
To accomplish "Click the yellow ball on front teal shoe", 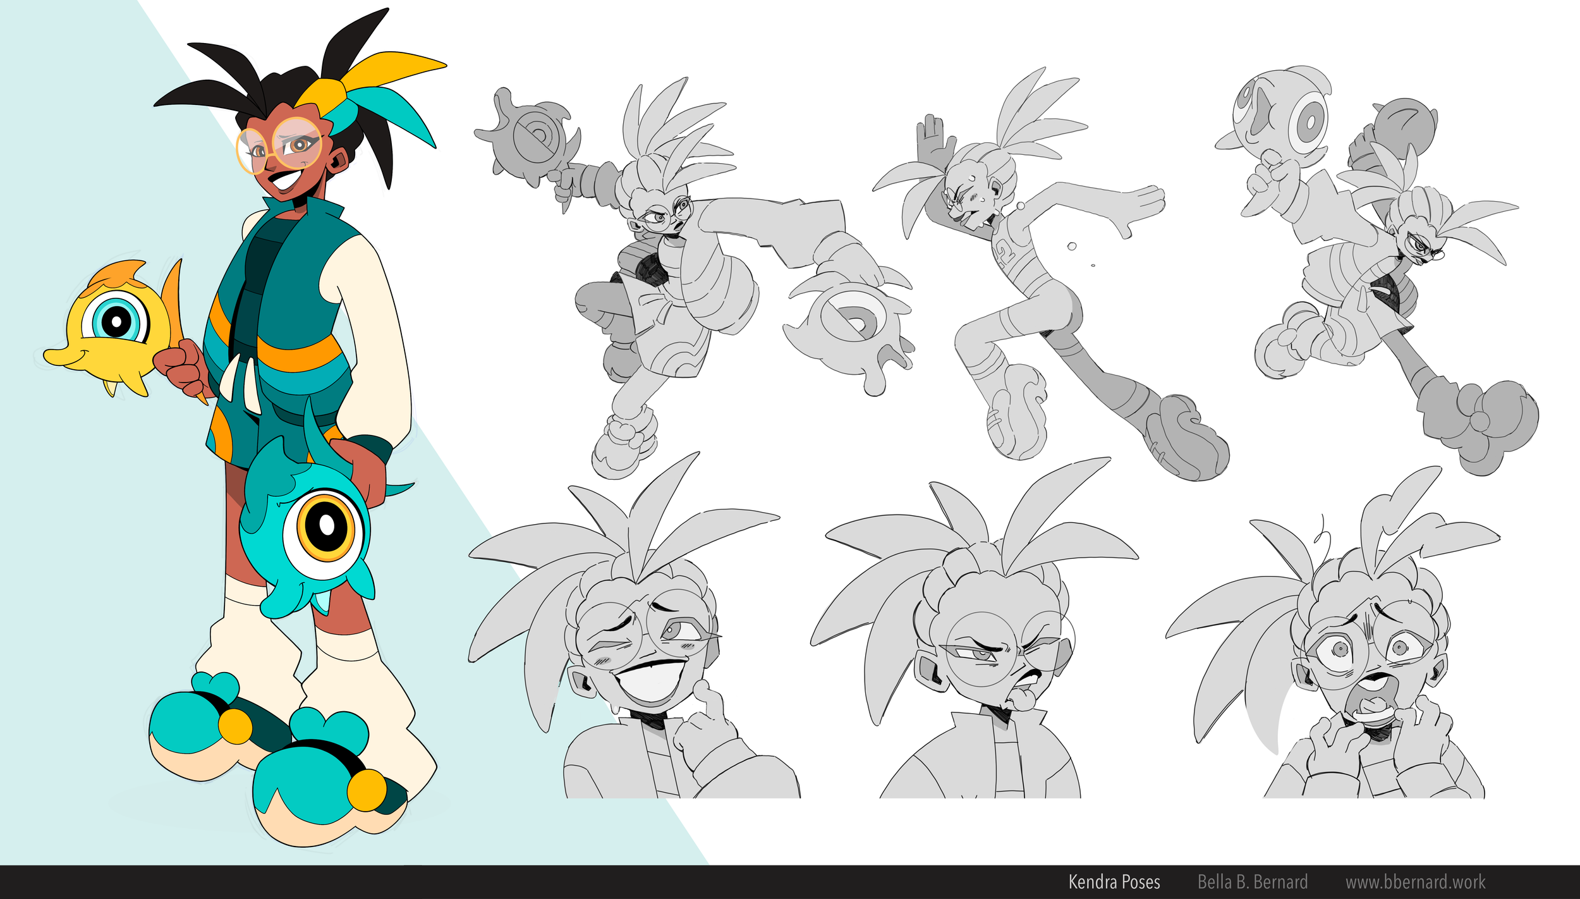I will coord(367,790).
